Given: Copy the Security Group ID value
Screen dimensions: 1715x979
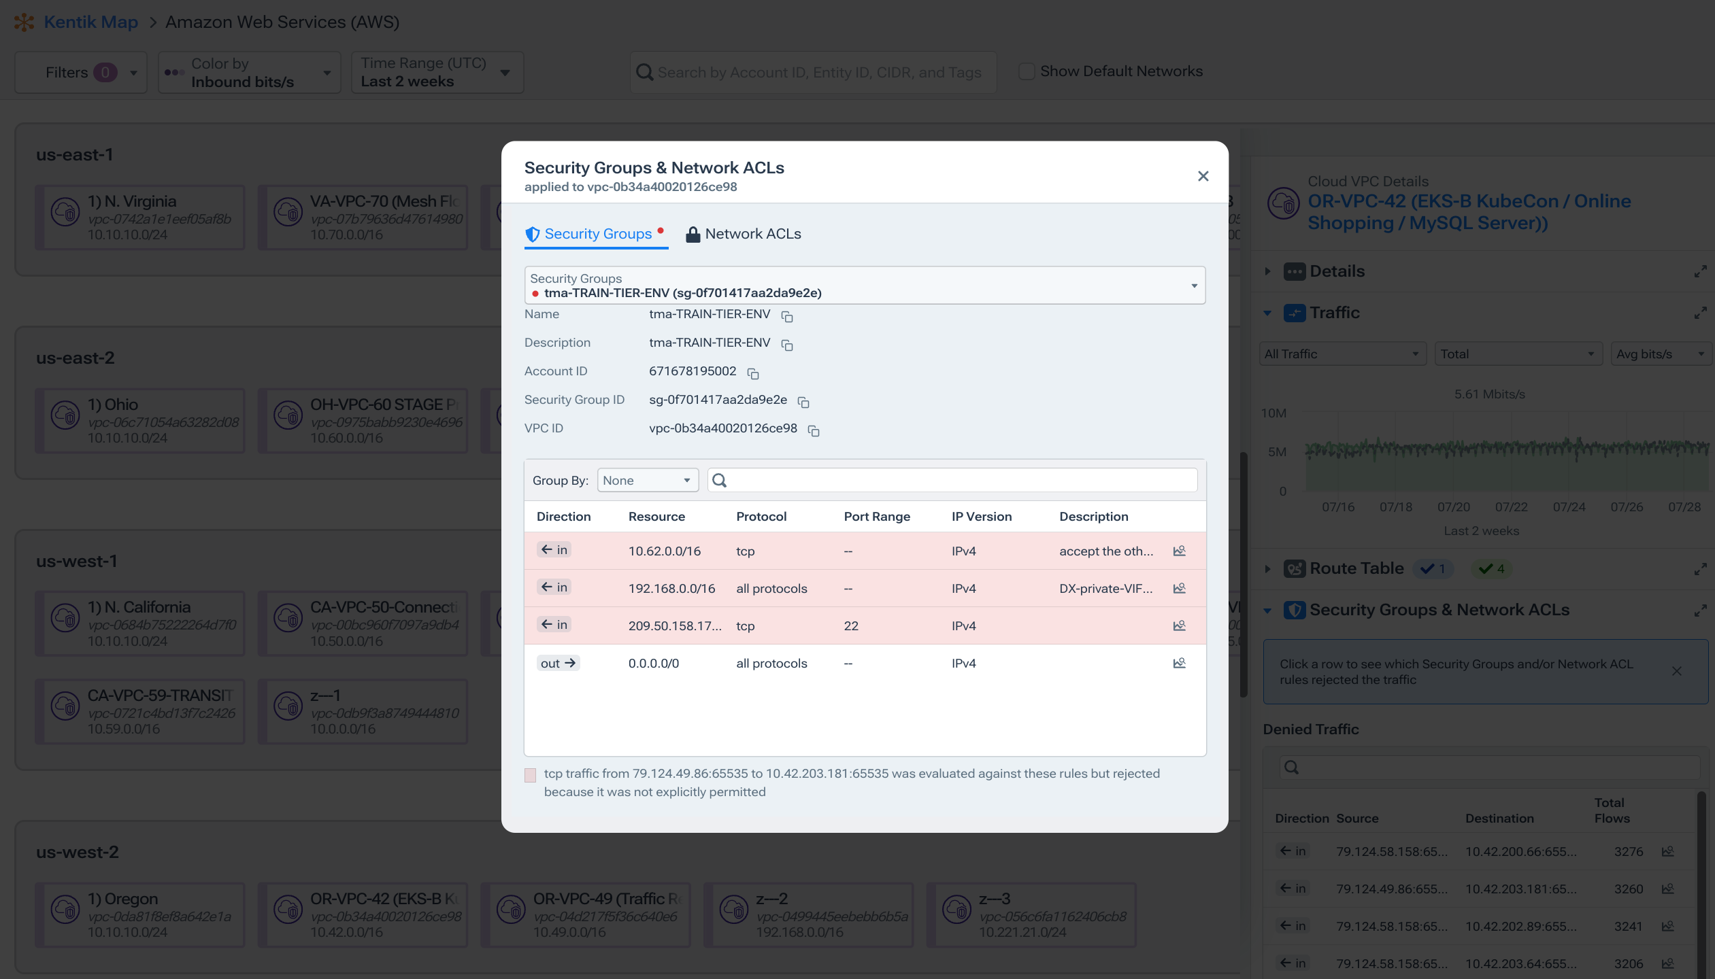Looking at the screenshot, I should point(803,402).
